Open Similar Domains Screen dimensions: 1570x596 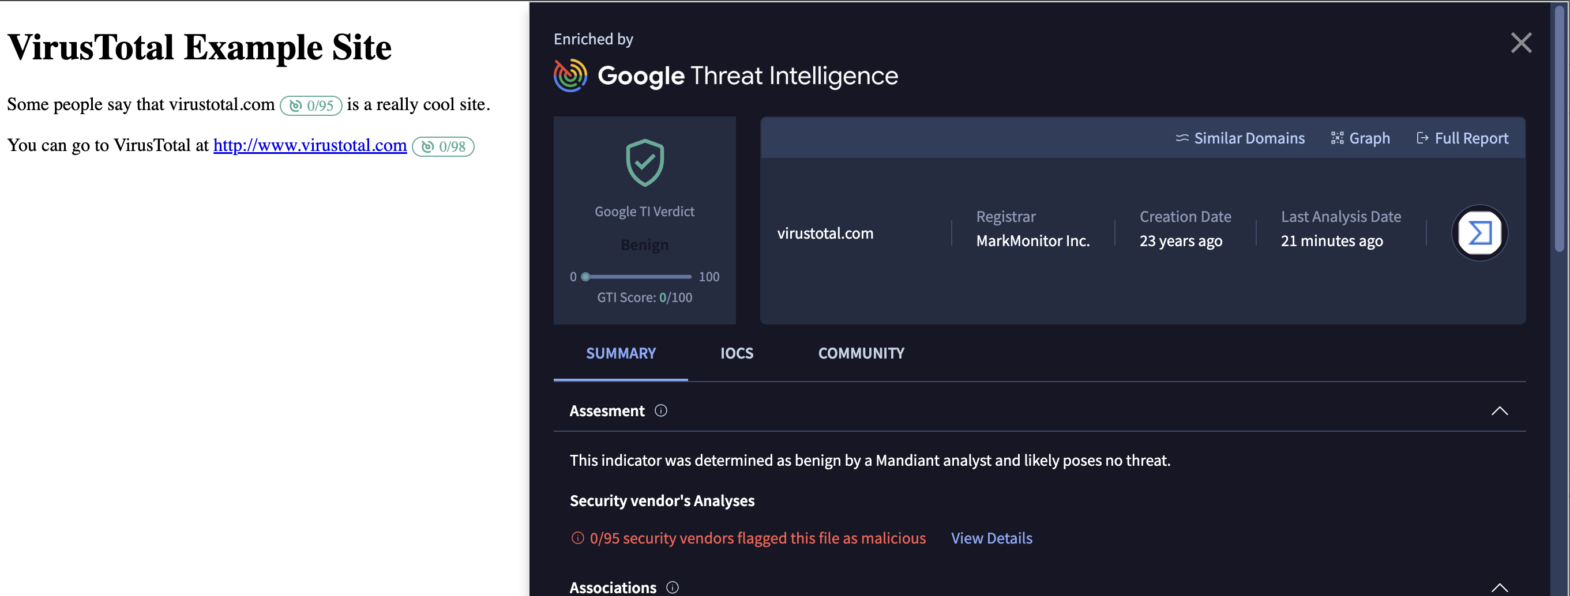click(1240, 138)
